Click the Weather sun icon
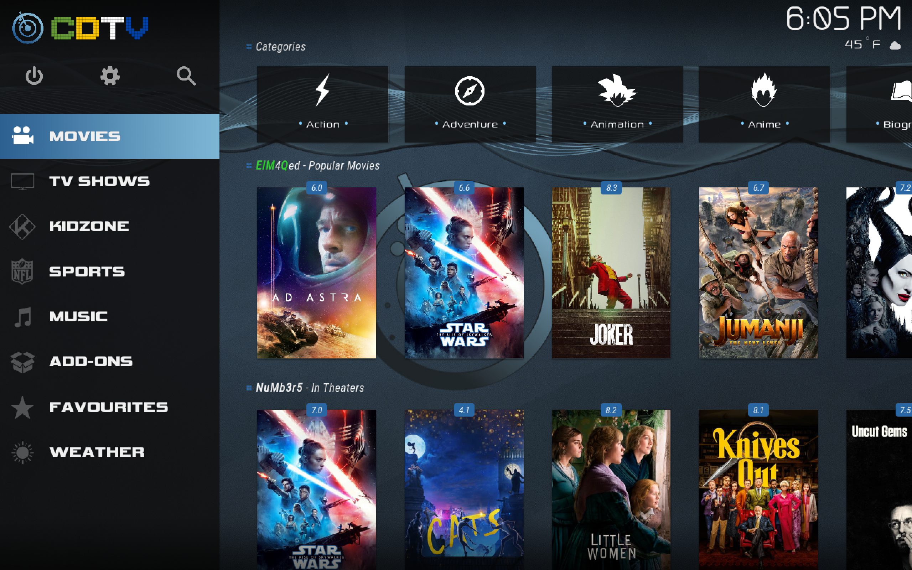This screenshot has width=912, height=570. (x=22, y=452)
